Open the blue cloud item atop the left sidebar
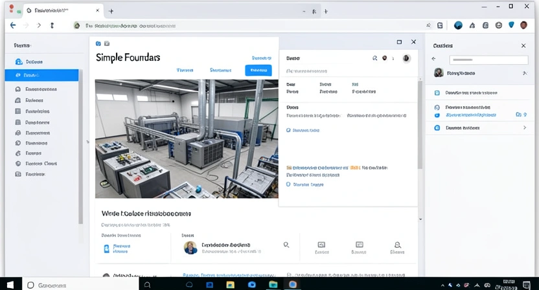Viewport: 539px width, 290px height. click(x=29, y=62)
